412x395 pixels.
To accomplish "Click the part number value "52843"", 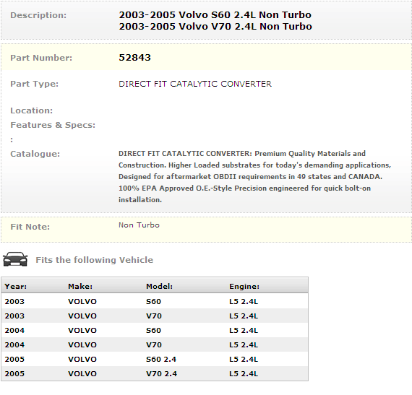I will point(134,58).
